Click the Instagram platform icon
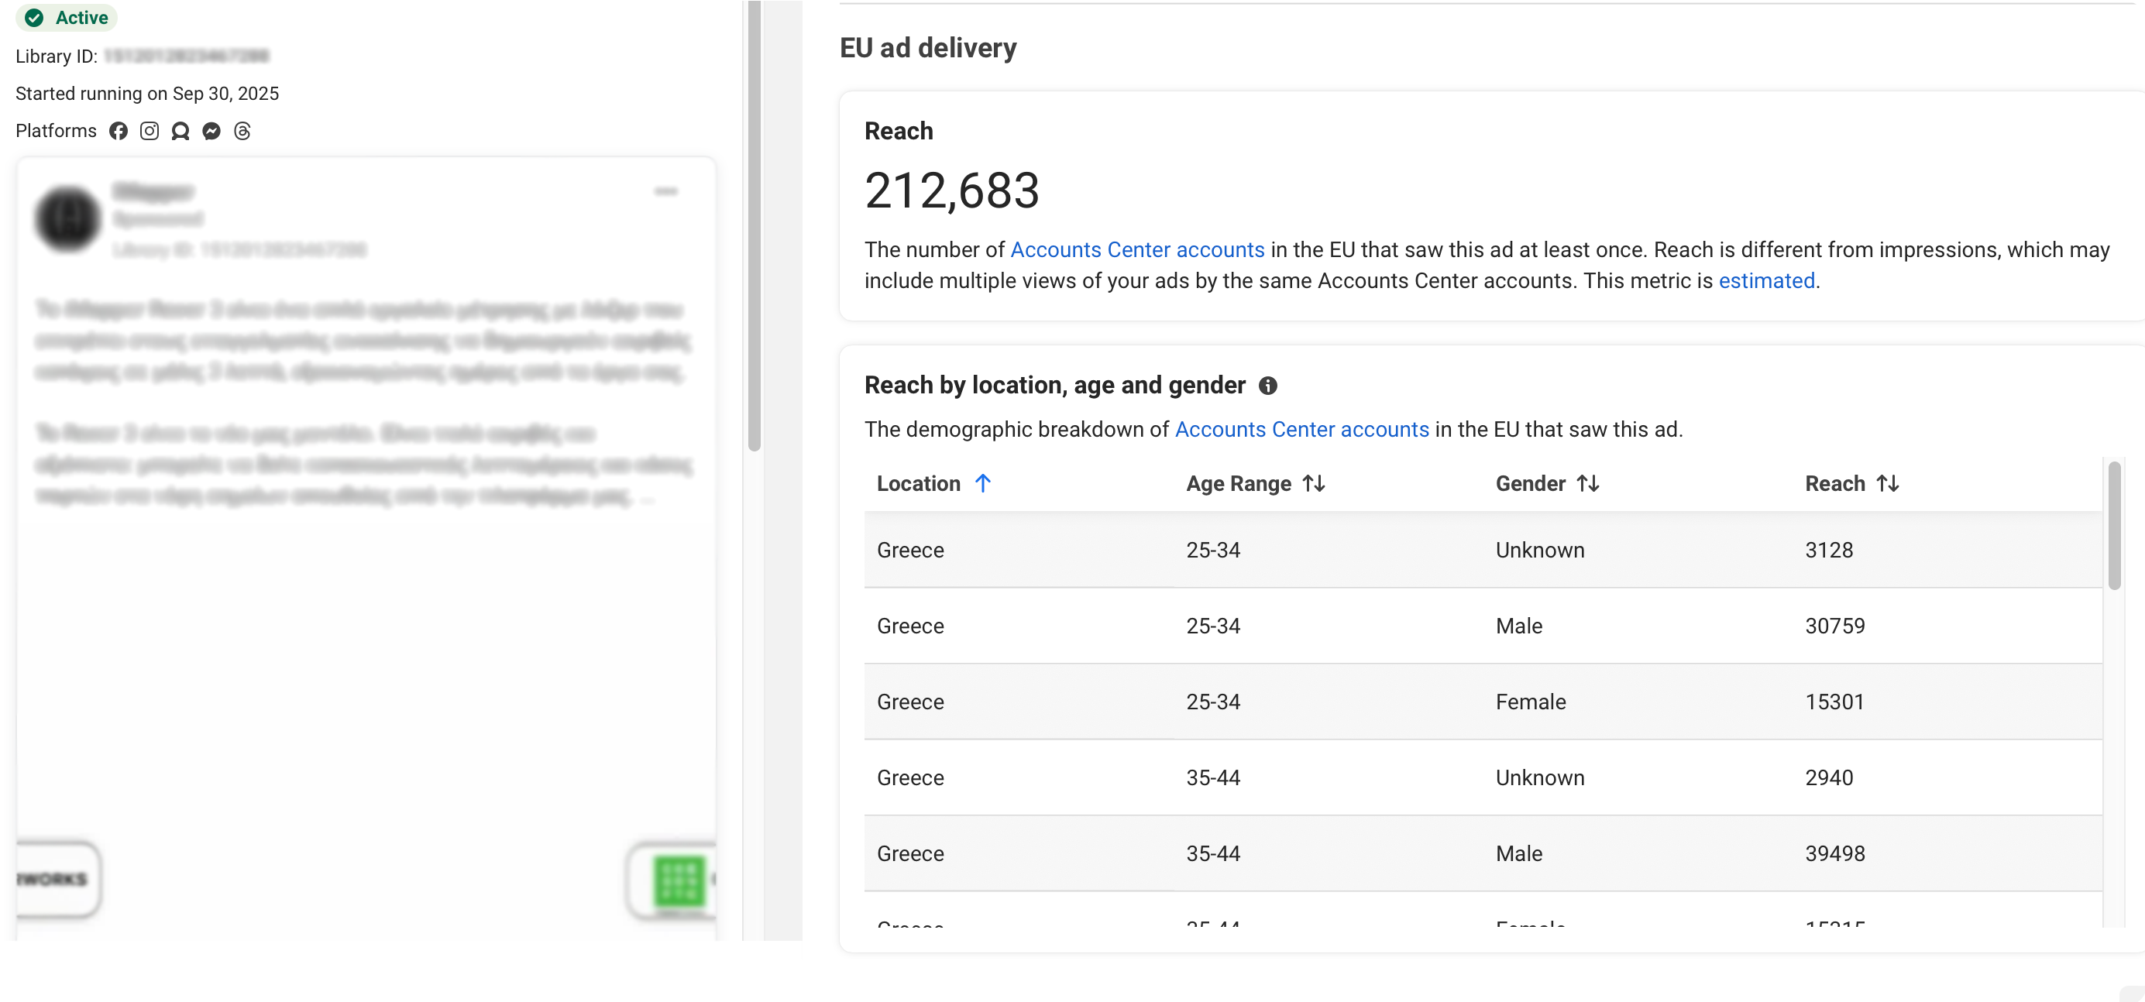2145x1002 pixels. pos(149,131)
